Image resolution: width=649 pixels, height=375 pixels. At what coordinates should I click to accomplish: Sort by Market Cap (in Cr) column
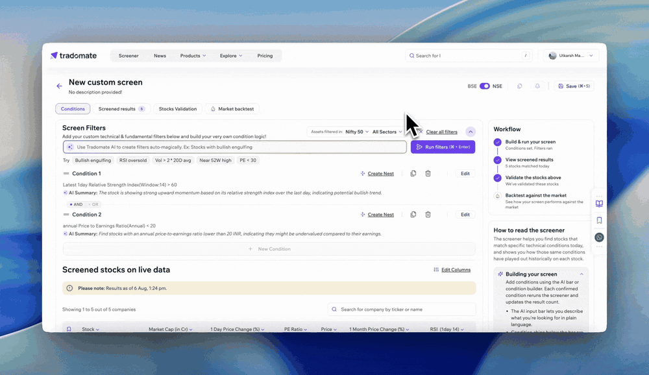point(171,329)
